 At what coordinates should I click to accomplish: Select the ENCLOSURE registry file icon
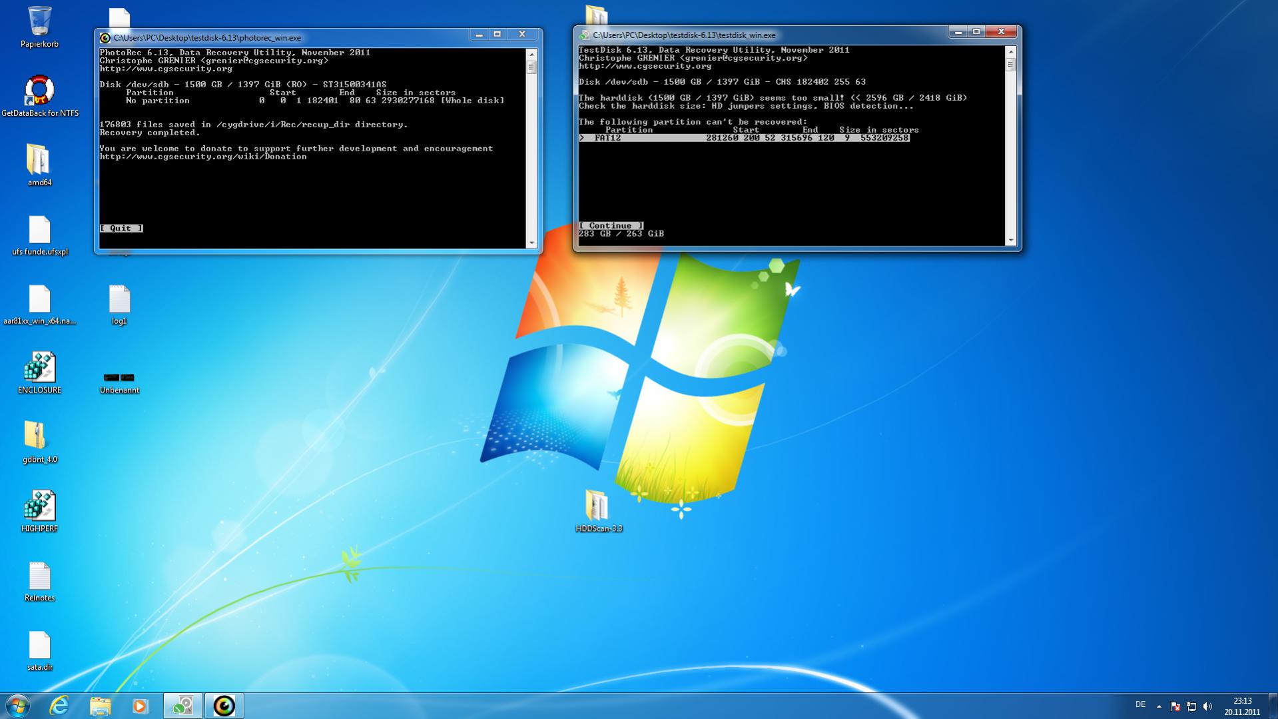coord(39,373)
